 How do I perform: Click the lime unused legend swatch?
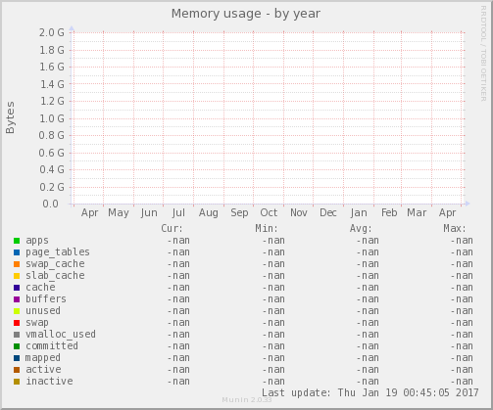point(17,311)
